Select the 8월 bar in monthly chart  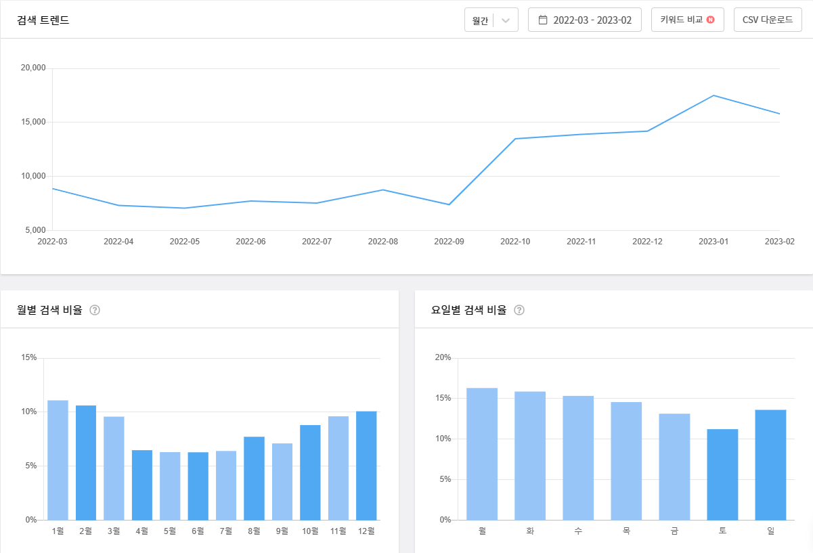(x=255, y=479)
